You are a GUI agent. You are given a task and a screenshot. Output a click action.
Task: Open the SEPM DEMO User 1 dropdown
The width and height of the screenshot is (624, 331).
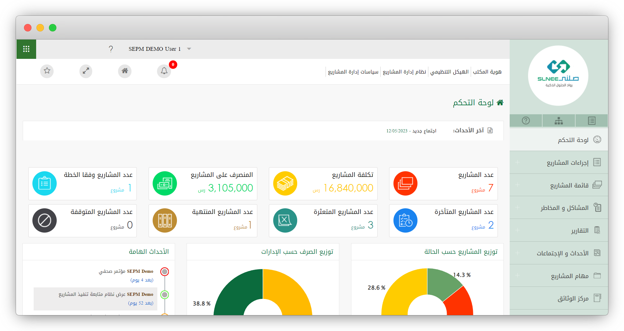[159, 49]
